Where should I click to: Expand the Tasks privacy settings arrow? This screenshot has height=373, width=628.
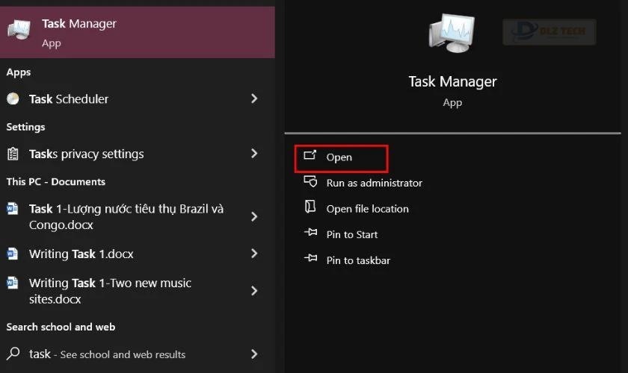coord(254,153)
